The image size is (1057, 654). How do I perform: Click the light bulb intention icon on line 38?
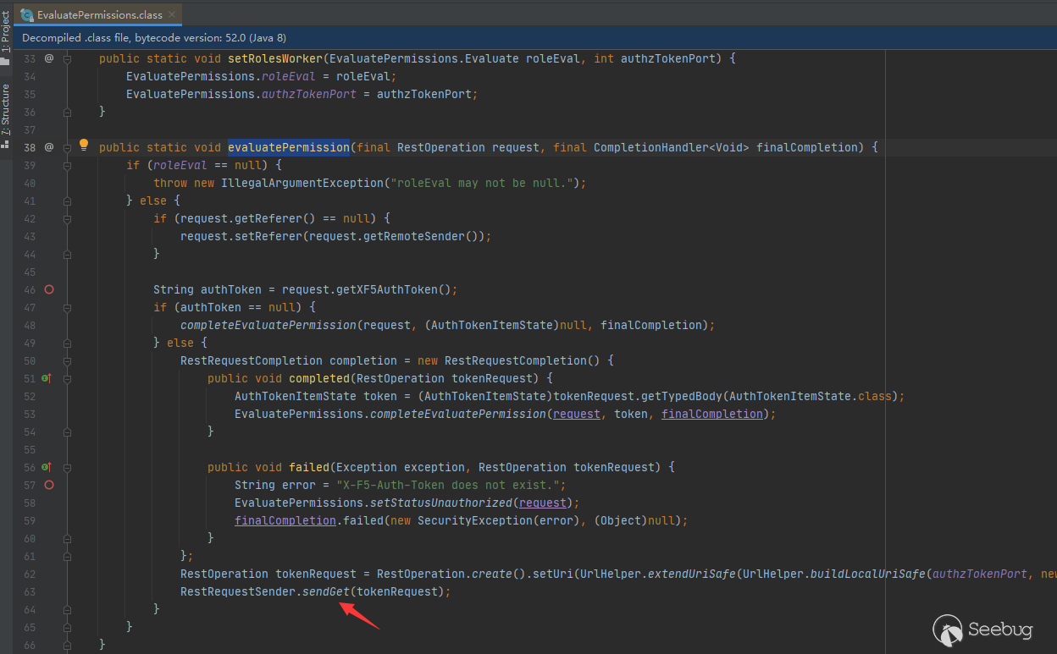tap(83, 146)
